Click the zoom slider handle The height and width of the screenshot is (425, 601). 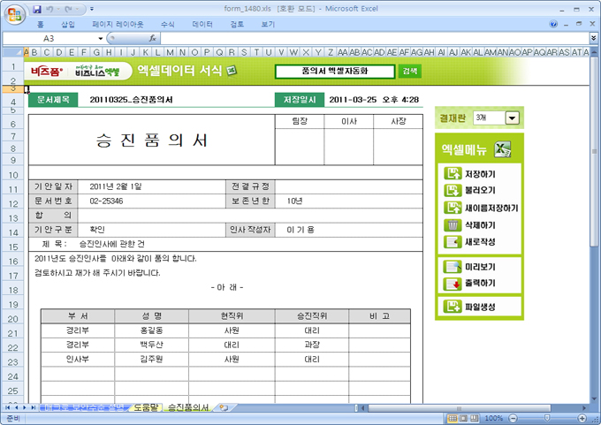tap(547, 418)
